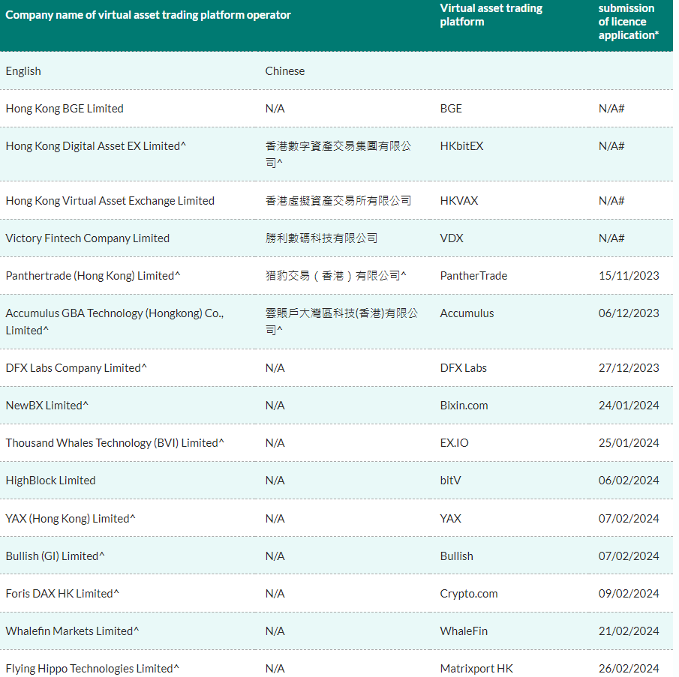Select 'Hong Kong BGE Limited' company name
The height and width of the screenshot is (677, 679).
click(65, 109)
